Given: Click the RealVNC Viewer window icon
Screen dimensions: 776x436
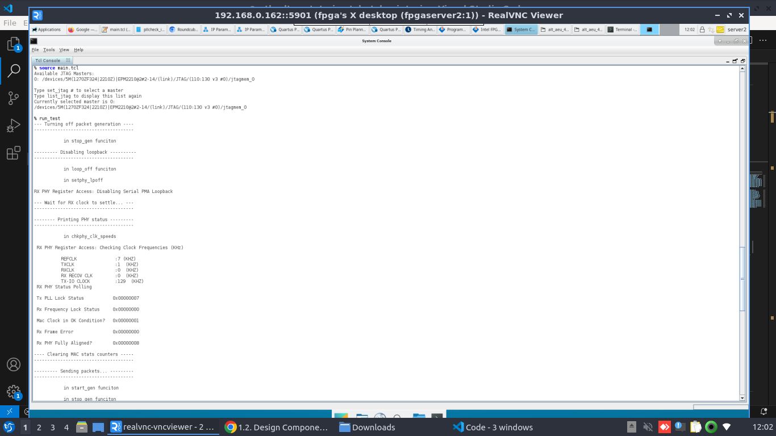Looking at the screenshot, I should tap(37, 15).
